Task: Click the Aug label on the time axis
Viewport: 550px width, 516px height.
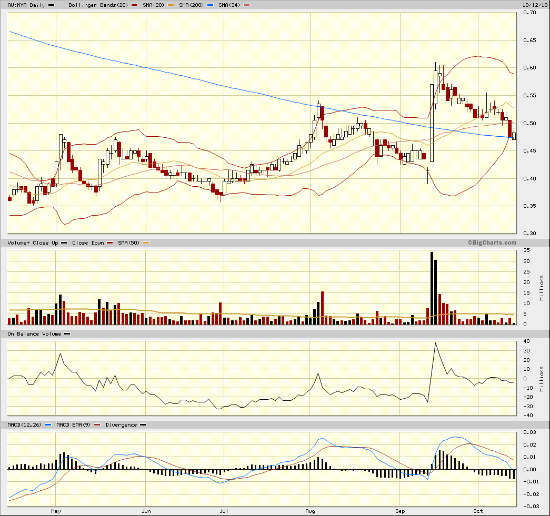Action: pos(310,511)
